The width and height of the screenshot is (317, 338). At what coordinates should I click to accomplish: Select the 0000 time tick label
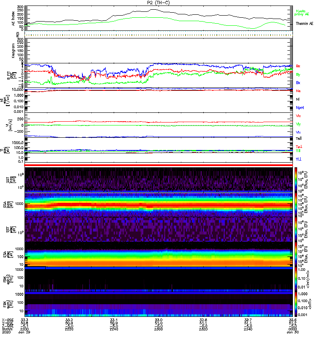292,329
